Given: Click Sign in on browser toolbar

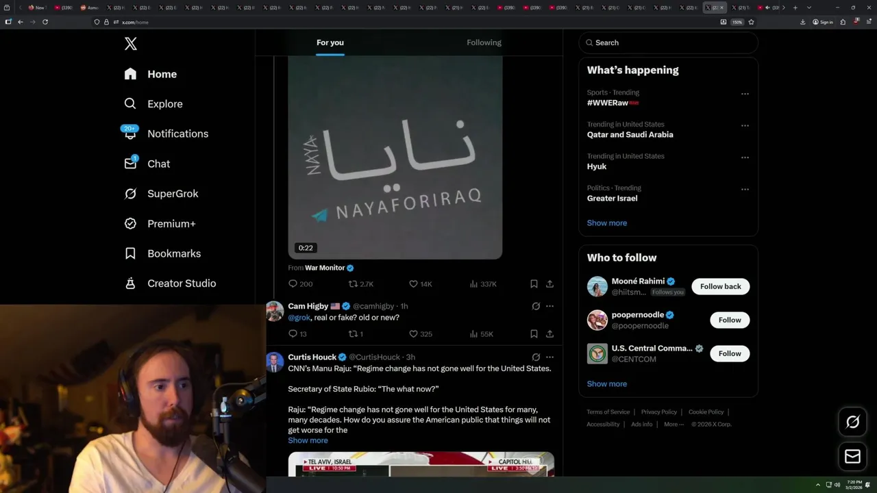Looking at the screenshot, I should (823, 22).
